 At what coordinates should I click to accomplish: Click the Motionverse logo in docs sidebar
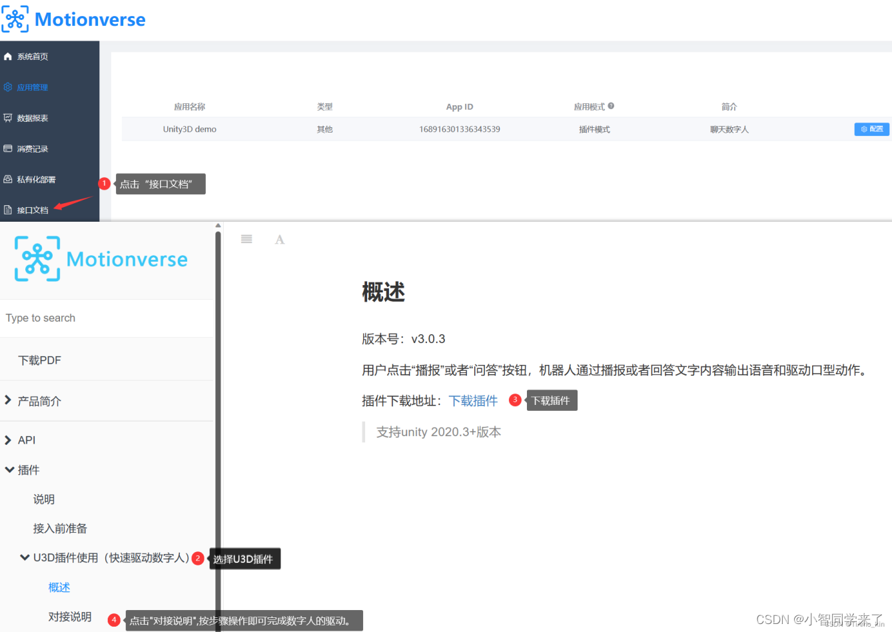click(x=101, y=258)
